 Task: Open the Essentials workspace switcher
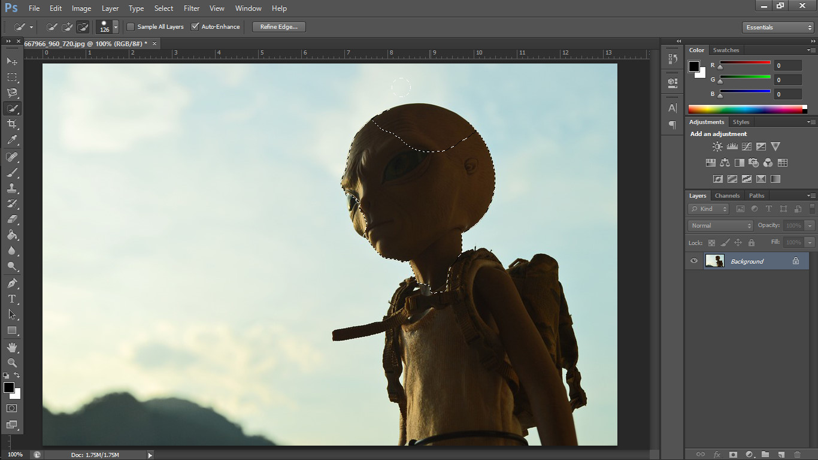click(777, 27)
